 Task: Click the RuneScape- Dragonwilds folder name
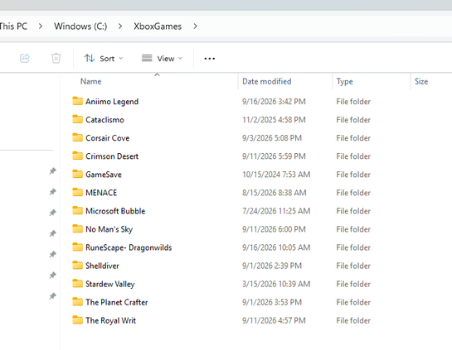[129, 247]
